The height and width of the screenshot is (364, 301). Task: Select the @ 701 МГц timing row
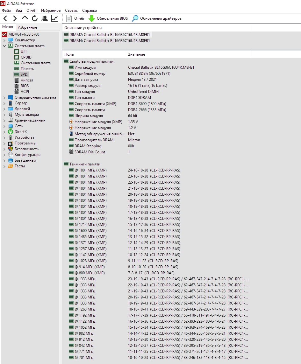(156, 358)
